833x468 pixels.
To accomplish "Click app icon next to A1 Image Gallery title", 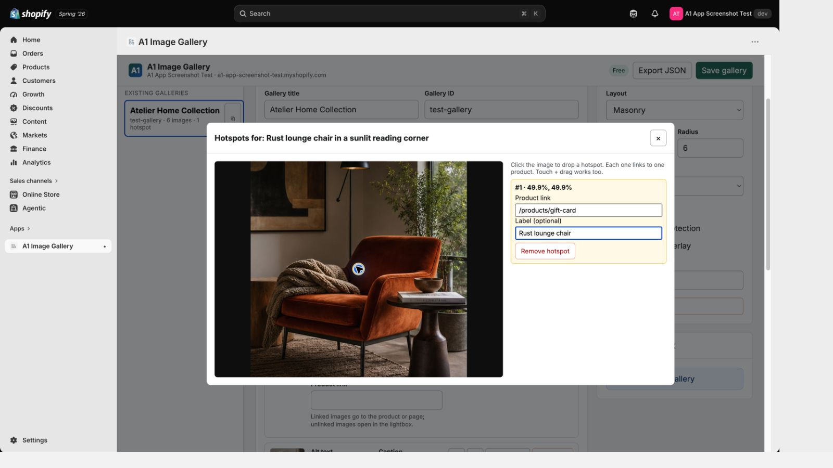I will pos(131,42).
